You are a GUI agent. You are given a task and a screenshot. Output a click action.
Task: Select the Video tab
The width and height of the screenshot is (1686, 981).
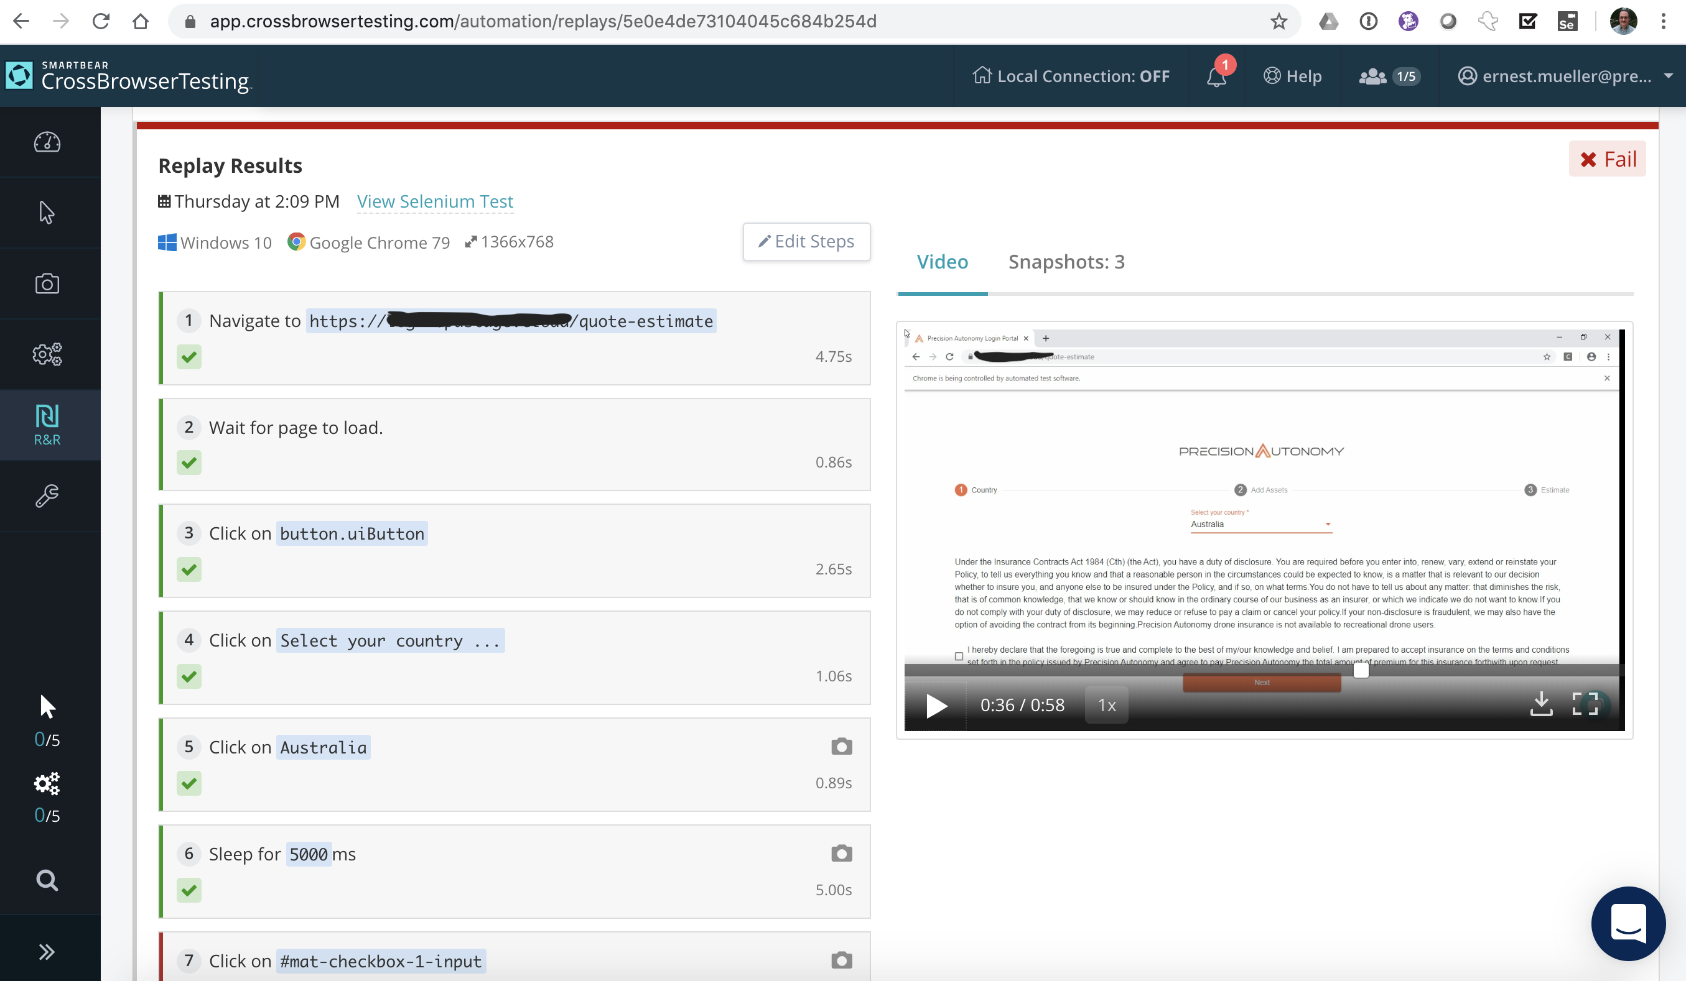tap(942, 262)
